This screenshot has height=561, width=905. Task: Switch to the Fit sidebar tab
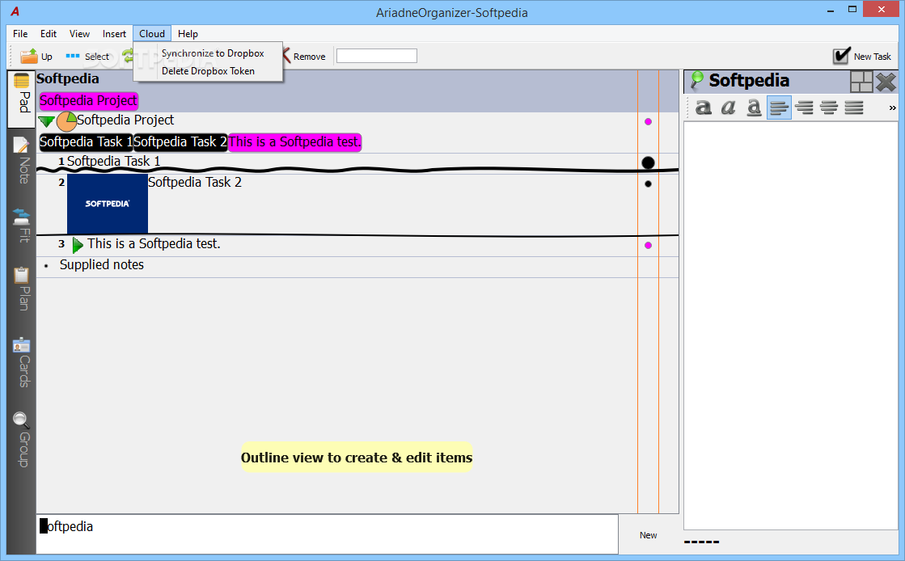(22, 226)
